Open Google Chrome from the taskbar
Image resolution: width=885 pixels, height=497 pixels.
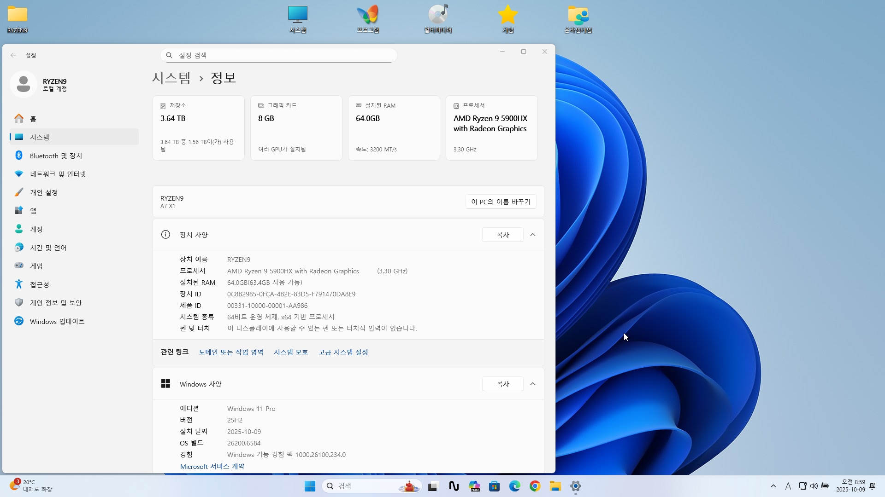pos(535,486)
